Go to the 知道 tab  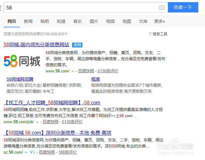click(61, 21)
